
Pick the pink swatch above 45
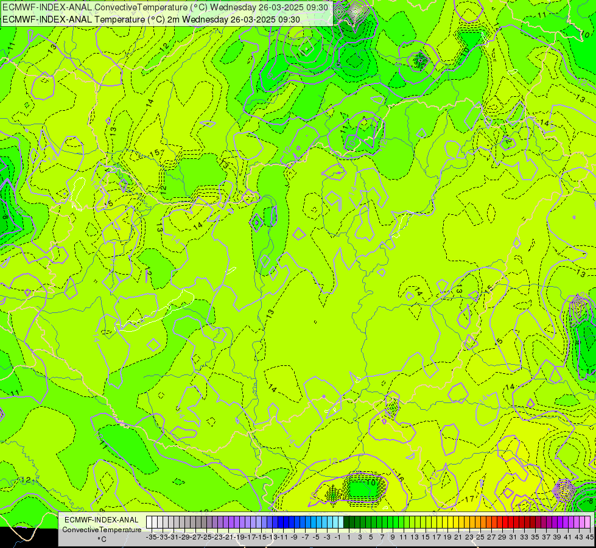point(587,522)
